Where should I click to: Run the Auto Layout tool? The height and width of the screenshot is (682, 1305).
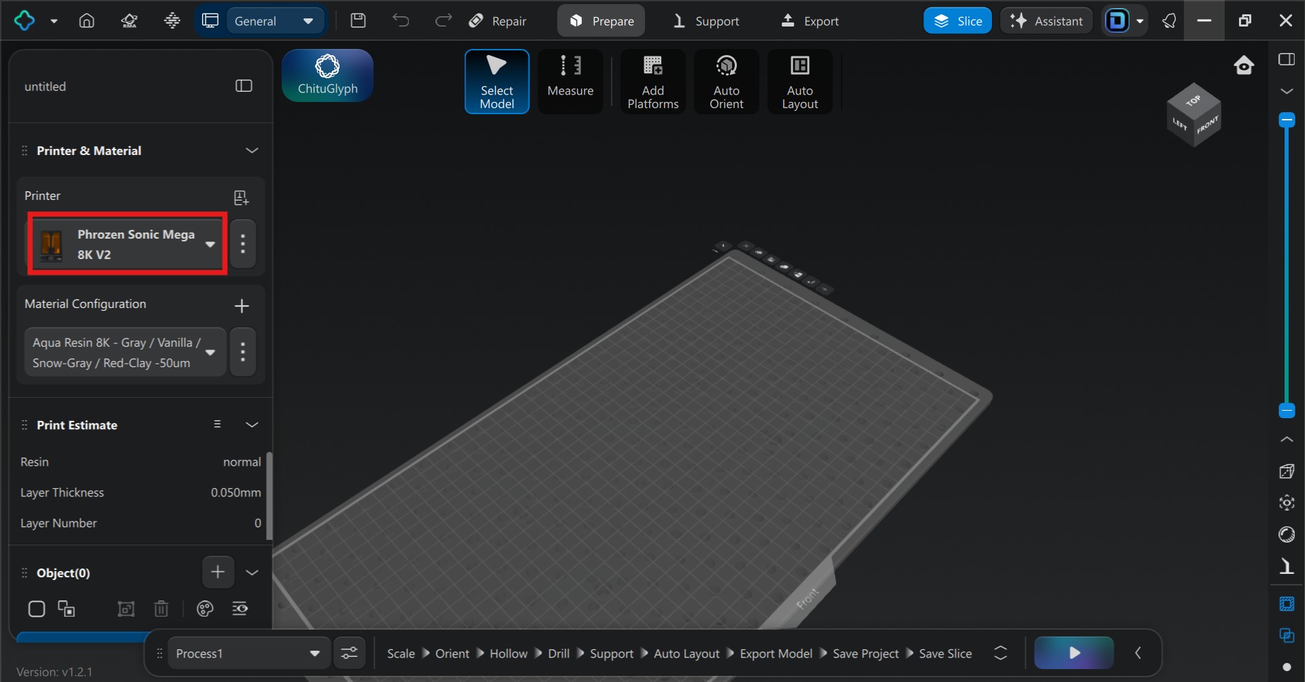click(x=800, y=82)
